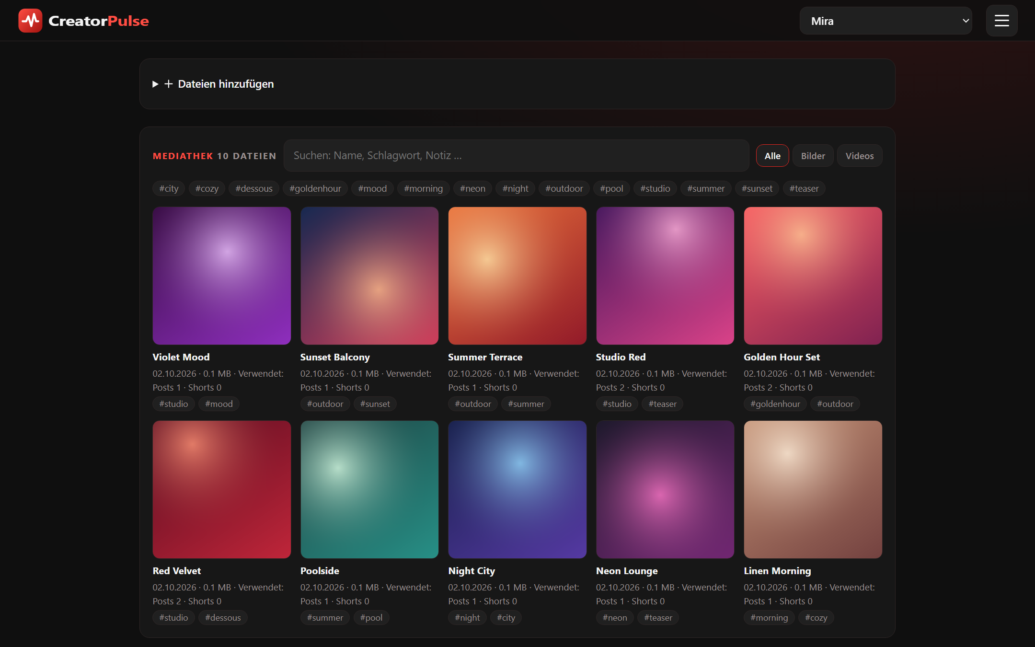Click #cozy tag under Linen Morning

(816, 618)
